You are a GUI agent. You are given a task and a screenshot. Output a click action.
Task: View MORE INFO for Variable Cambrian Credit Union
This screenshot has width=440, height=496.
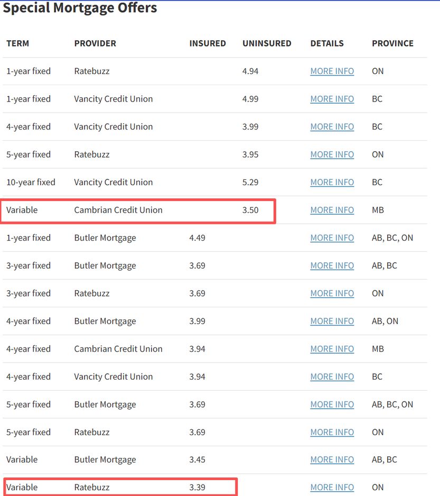pyautogui.click(x=332, y=210)
